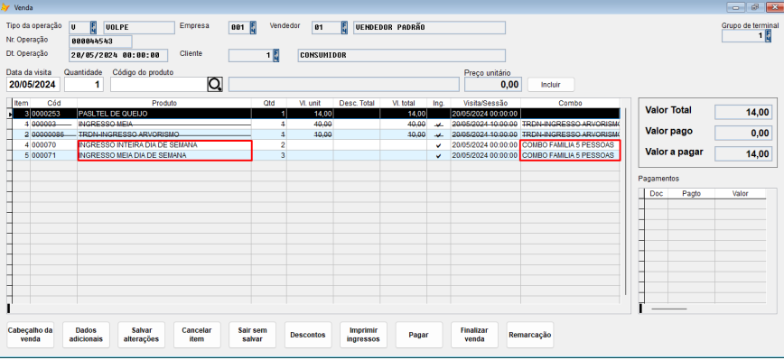Click code cell 000071
The width and height of the screenshot is (784, 360).
tap(53, 156)
